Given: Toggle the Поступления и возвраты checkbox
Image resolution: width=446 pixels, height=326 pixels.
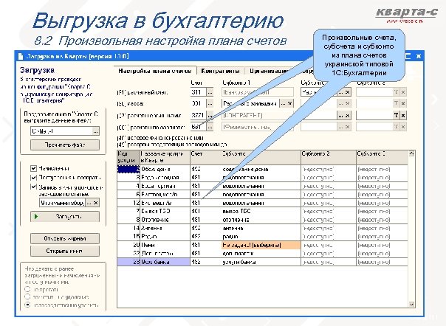Looking at the screenshot, I should coord(33,178).
